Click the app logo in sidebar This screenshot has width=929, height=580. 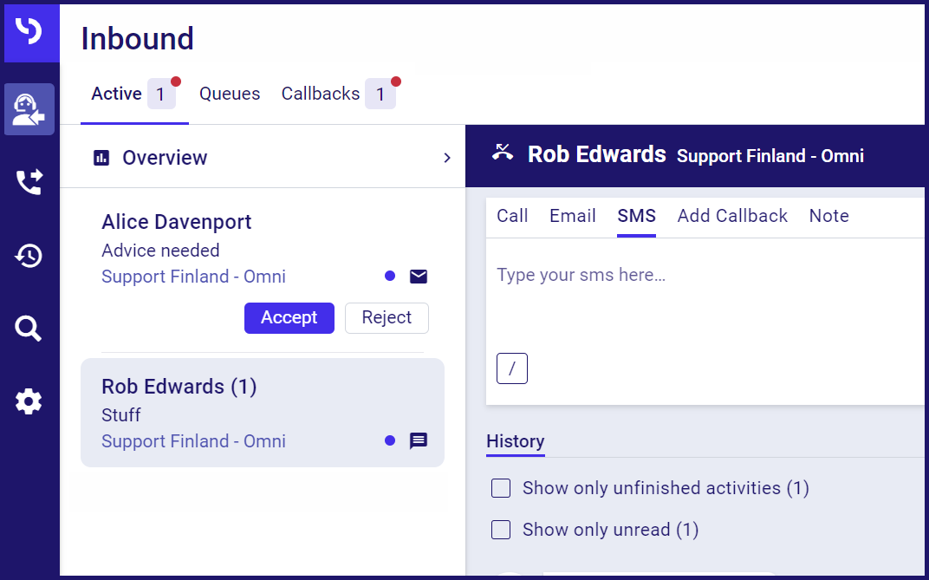30,33
